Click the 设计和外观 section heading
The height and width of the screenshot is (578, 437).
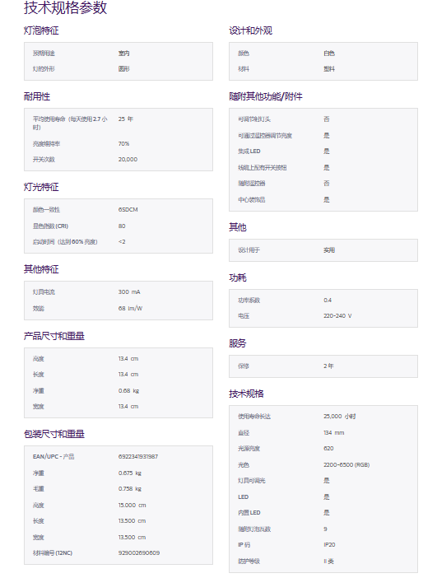pos(250,30)
